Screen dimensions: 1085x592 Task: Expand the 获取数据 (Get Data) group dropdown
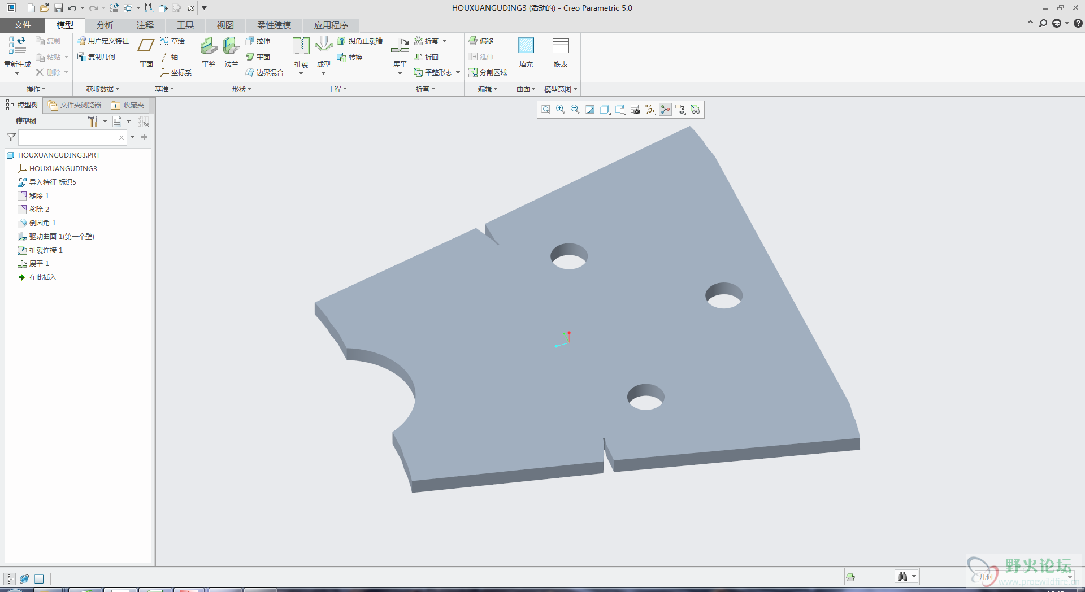[103, 89]
